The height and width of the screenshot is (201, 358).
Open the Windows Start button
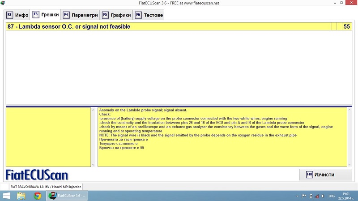pyautogui.click(x=7, y=196)
